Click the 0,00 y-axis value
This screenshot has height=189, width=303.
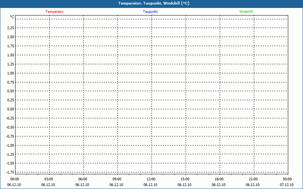[x=10, y=109]
